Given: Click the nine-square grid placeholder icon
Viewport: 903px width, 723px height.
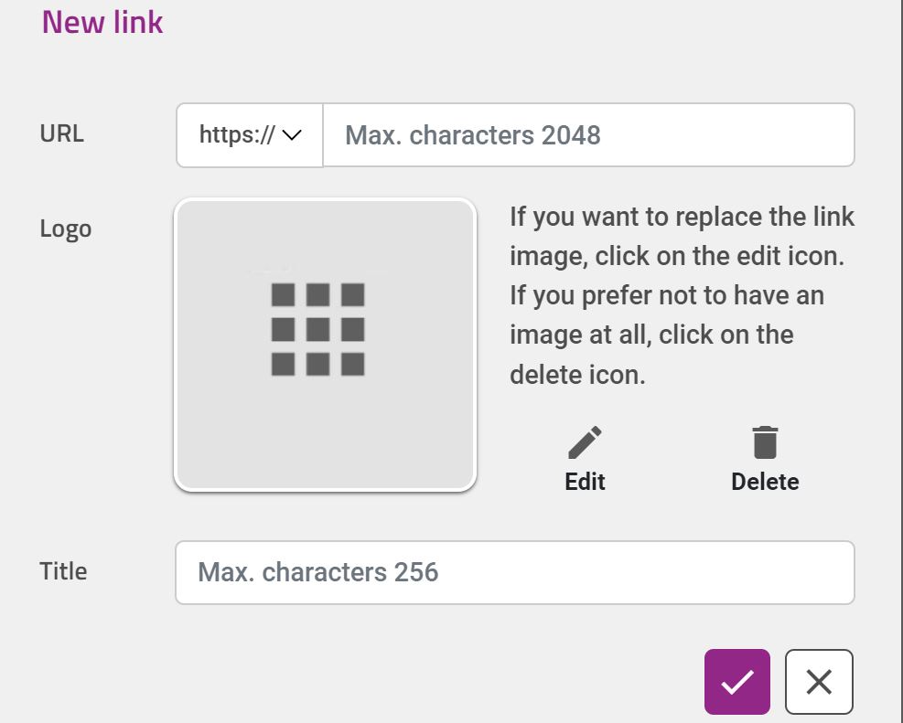Looking at the screenshot, I should [x=317, y=329].
